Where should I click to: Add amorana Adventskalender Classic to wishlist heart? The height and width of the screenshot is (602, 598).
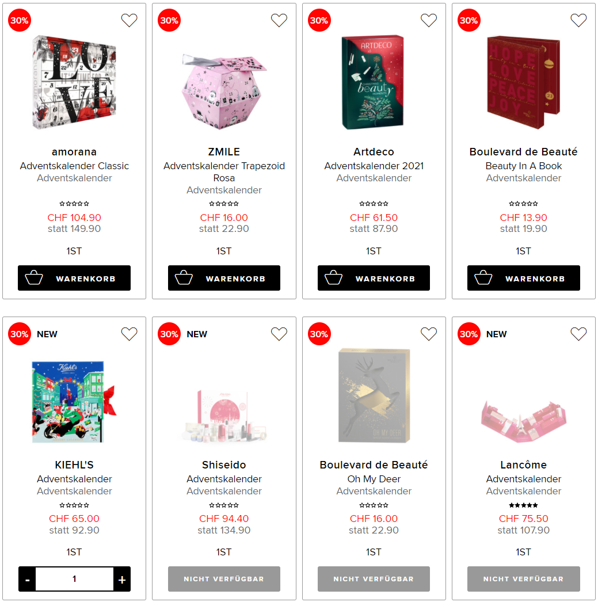point(129,20)
